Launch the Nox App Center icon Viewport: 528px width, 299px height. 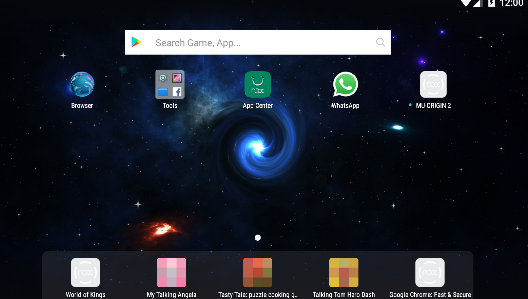pos(258,84)
